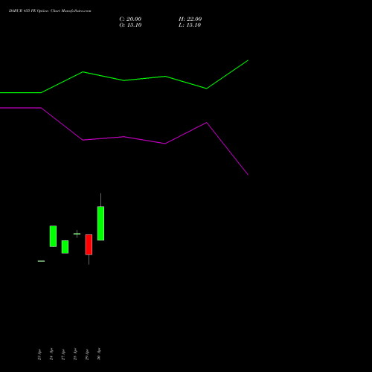Click the 27 Apr date axis label
Image resolution: width=372 pixels, height=372 pixels.
63,354
